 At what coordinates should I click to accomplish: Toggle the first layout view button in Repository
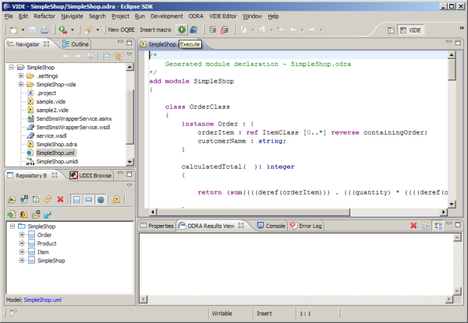[x=76, y=199]
